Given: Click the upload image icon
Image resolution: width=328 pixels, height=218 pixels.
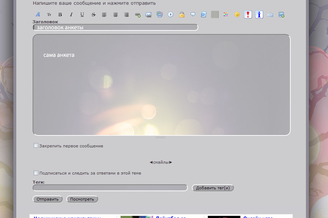Looking at the screenshot, I should point(281,14).
